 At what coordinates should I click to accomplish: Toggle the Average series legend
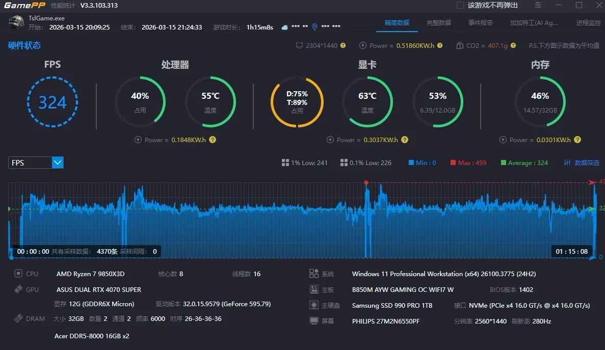click(524, 163)
